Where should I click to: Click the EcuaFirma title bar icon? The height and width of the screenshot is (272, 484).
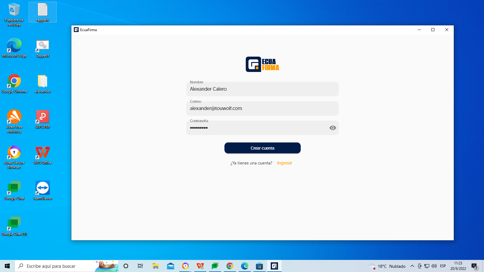pyautogui.click(x=76, y=30)
